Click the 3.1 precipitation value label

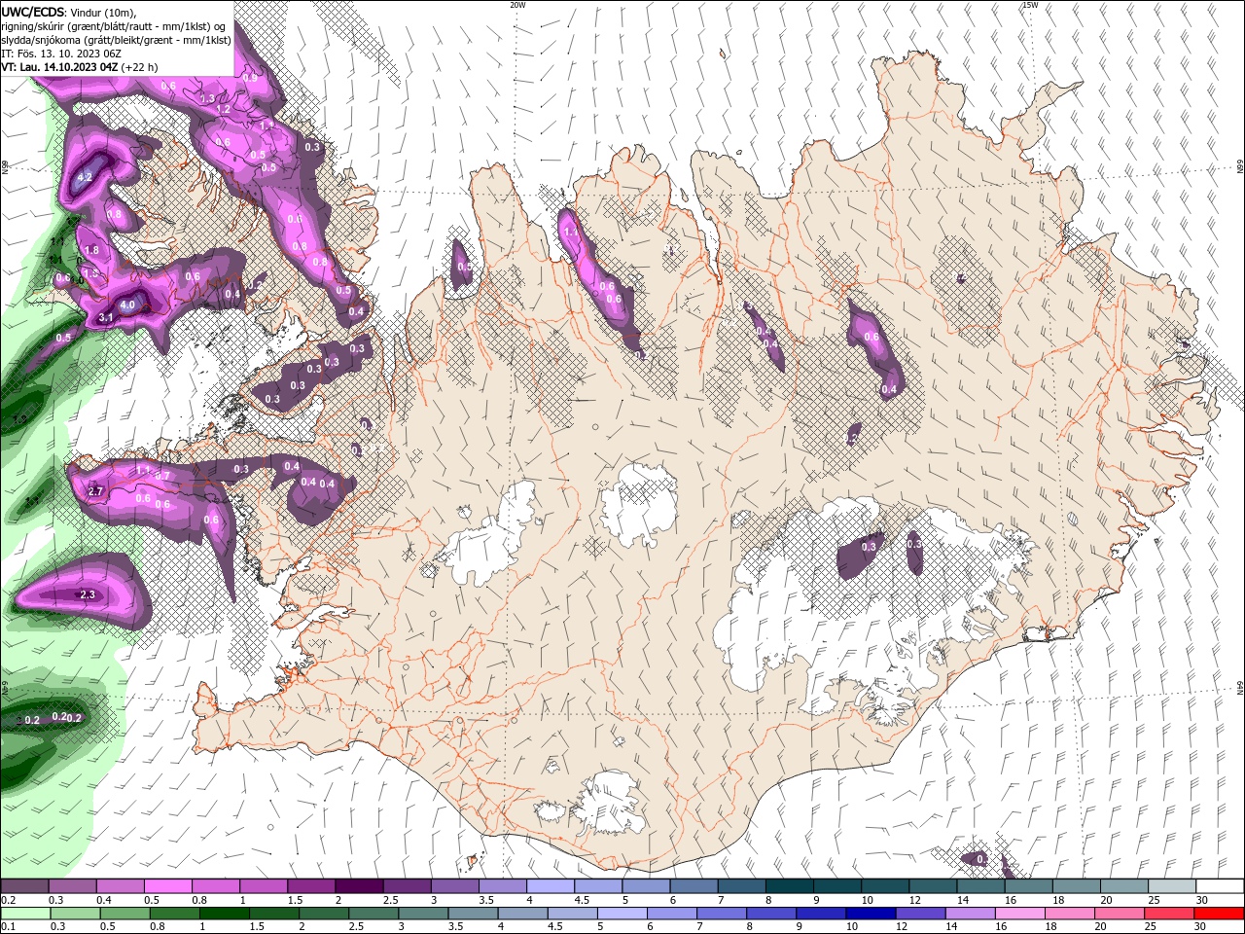(107, 317)
